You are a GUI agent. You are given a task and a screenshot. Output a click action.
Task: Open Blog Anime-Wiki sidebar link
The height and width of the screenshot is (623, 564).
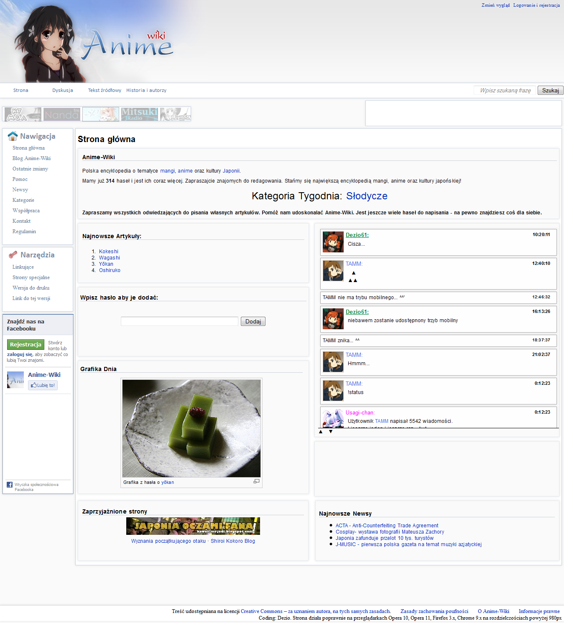coord(31,158)
